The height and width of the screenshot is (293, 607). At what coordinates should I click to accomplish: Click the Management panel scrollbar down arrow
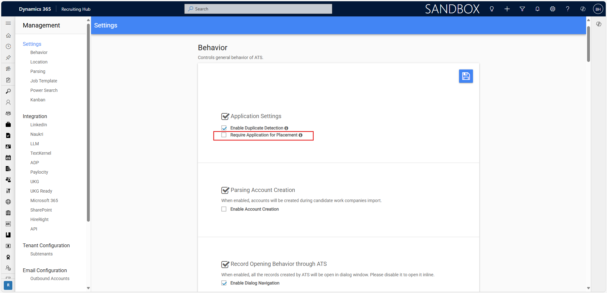pos(88,288)
